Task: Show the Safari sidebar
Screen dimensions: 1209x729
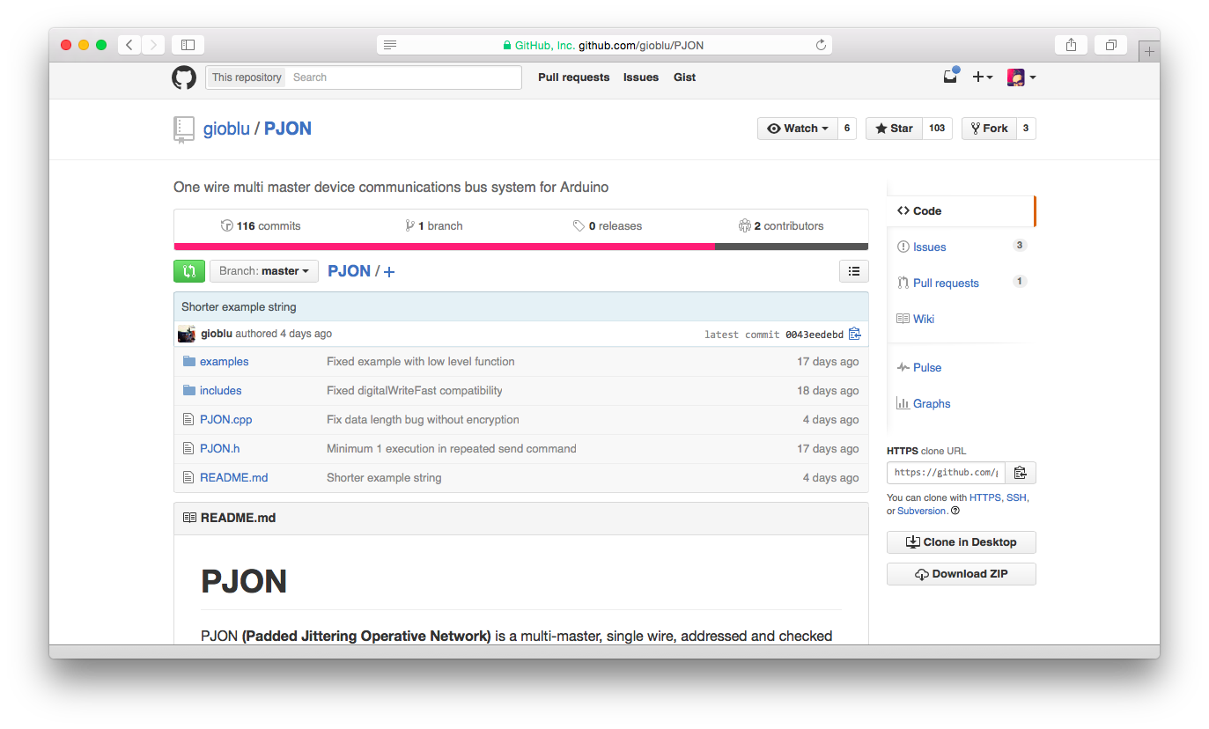Action: 188,45
